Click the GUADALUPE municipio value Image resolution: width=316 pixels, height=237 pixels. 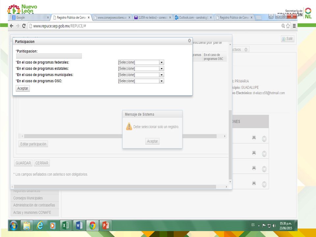pyautogui.click(x=250, y=88)
